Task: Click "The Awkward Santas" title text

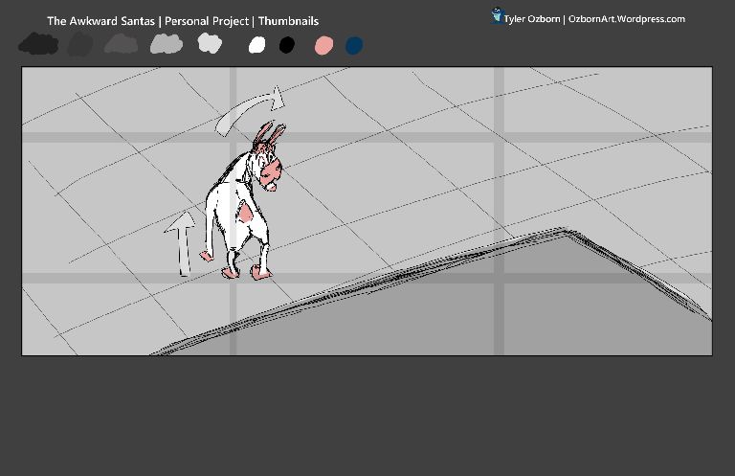Action: pyautogui.click(x=100, y=21)
